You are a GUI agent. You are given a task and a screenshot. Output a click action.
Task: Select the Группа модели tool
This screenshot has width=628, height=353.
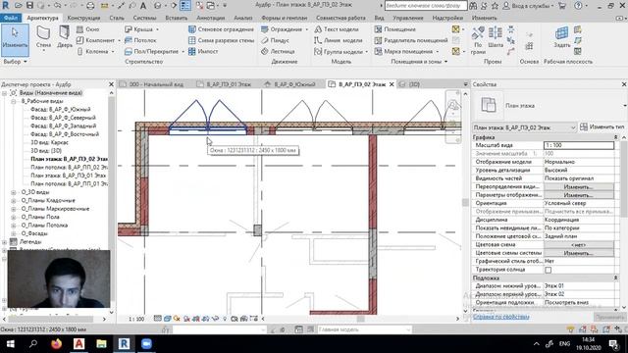pos(340,52)
